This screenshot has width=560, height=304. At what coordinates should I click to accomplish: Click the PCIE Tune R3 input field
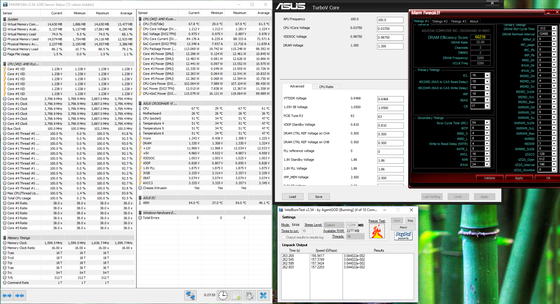[x=391, y=117]
